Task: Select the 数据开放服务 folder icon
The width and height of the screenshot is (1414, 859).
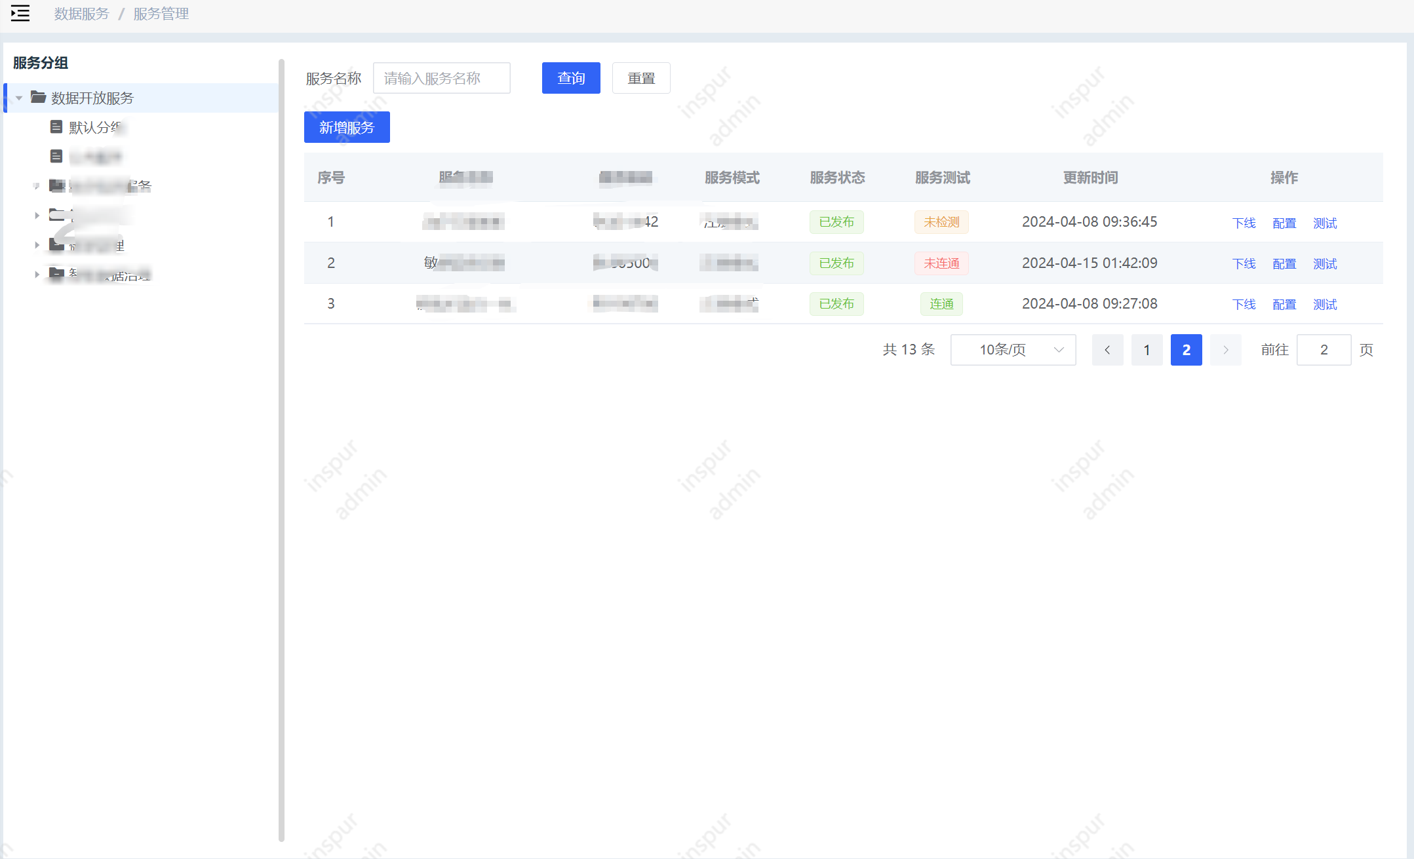Action: 38,98
